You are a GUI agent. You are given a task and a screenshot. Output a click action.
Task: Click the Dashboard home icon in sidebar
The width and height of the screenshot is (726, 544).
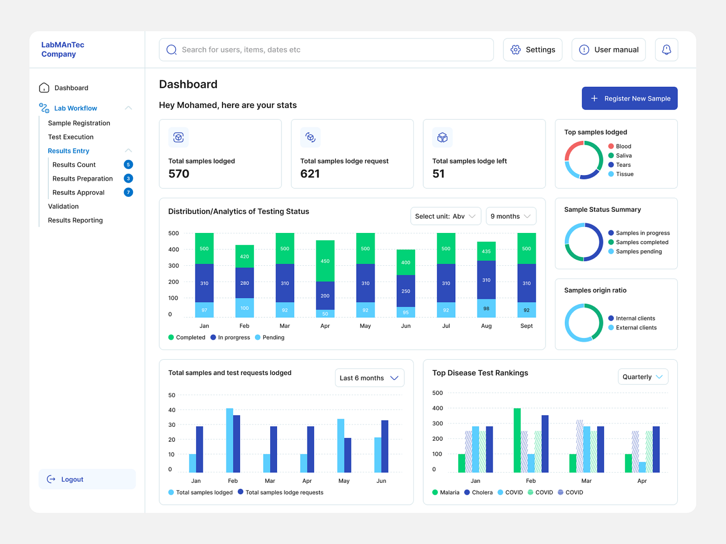pos(44,88)
